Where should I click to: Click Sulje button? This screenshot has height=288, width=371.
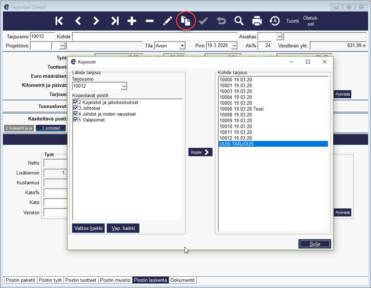[315, 244]
